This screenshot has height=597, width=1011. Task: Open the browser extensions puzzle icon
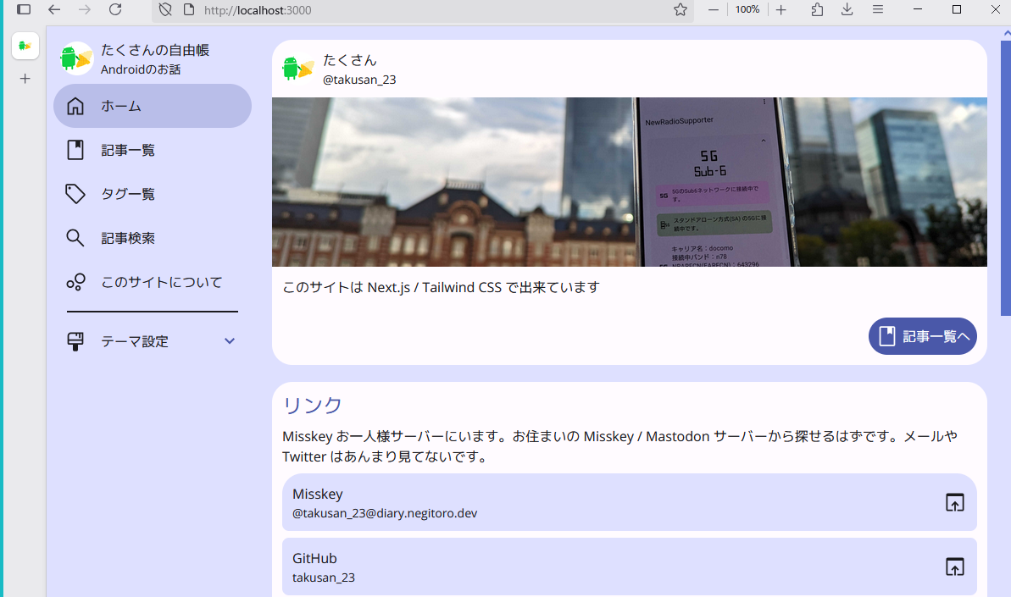817,10
